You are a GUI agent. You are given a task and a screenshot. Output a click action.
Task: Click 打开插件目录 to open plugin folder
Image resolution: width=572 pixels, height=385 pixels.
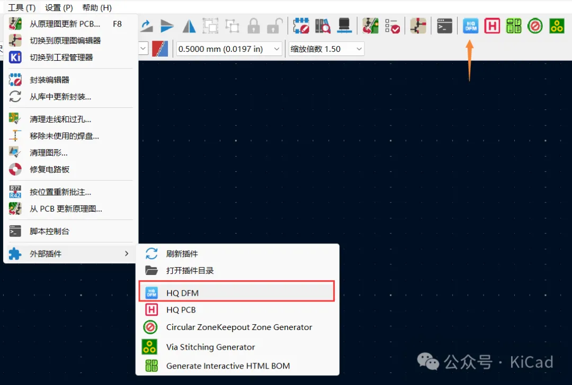point(190,270)
